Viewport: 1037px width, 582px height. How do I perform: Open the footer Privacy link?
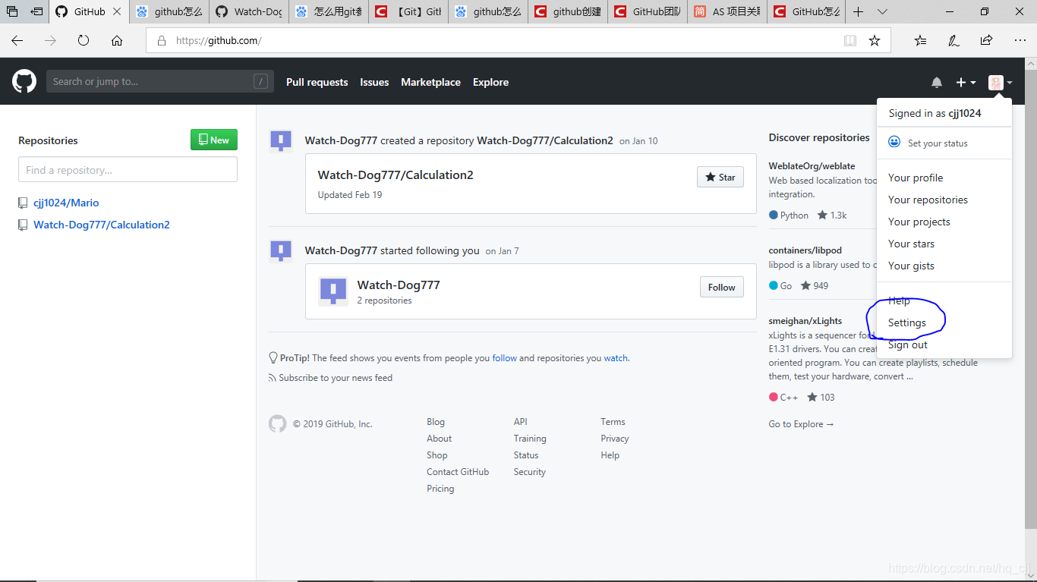tap(615, 439)
